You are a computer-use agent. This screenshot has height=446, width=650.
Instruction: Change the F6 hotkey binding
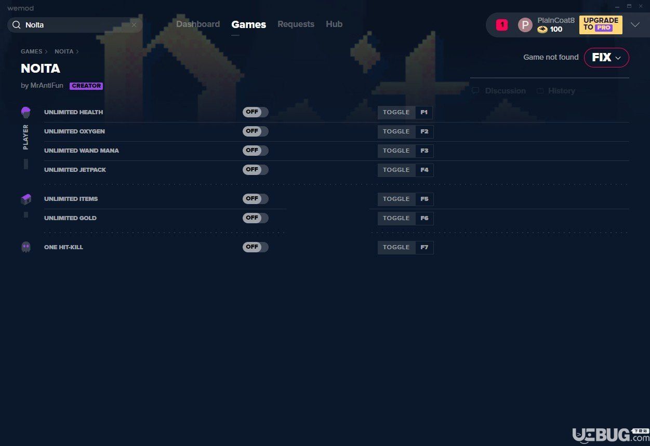click(x=425, y=218)
